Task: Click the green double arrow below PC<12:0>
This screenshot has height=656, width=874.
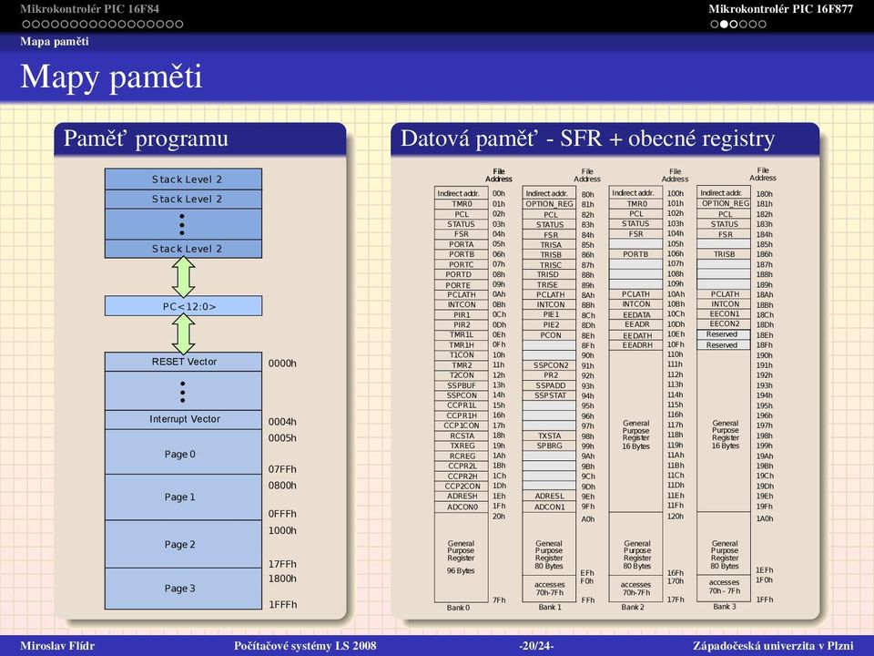Action: (183, 334)
